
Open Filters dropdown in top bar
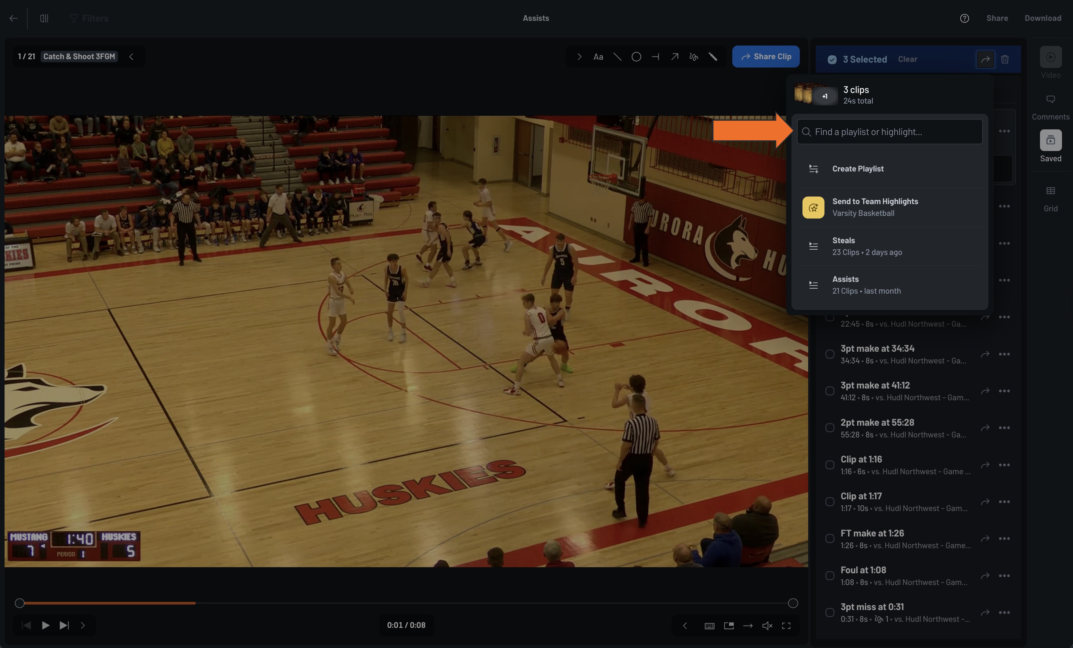(89, 18)
